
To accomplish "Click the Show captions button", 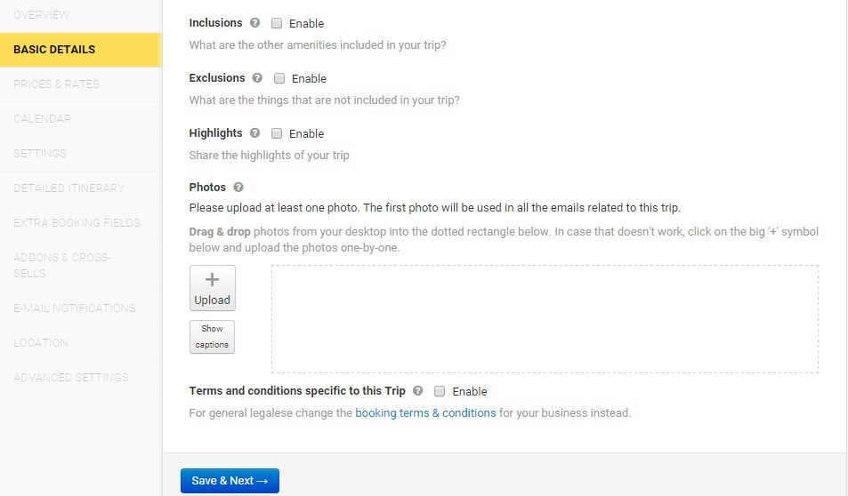I will tap(212, 337).
